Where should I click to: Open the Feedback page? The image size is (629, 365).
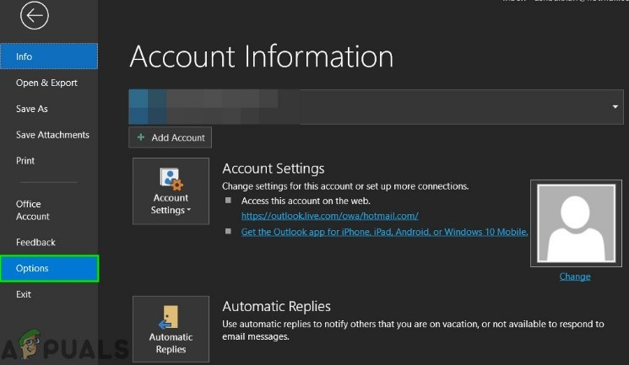(x=35, y=243)
